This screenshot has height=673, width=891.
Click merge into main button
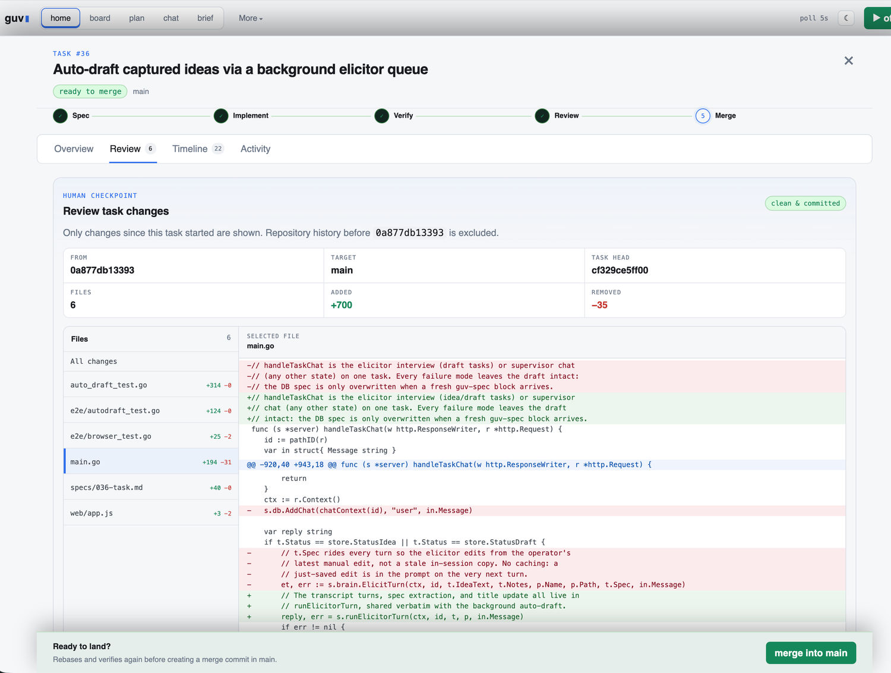pyautogui.click(x=811, y=653)
